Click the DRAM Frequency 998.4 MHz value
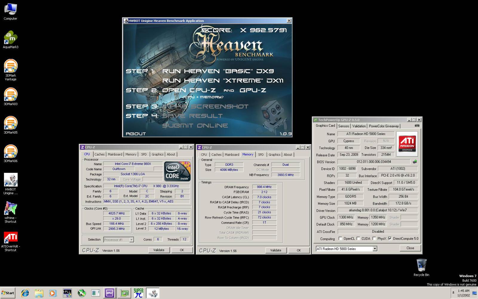The height and width of the screenshot is (299, 478). (x=264, y=187)
